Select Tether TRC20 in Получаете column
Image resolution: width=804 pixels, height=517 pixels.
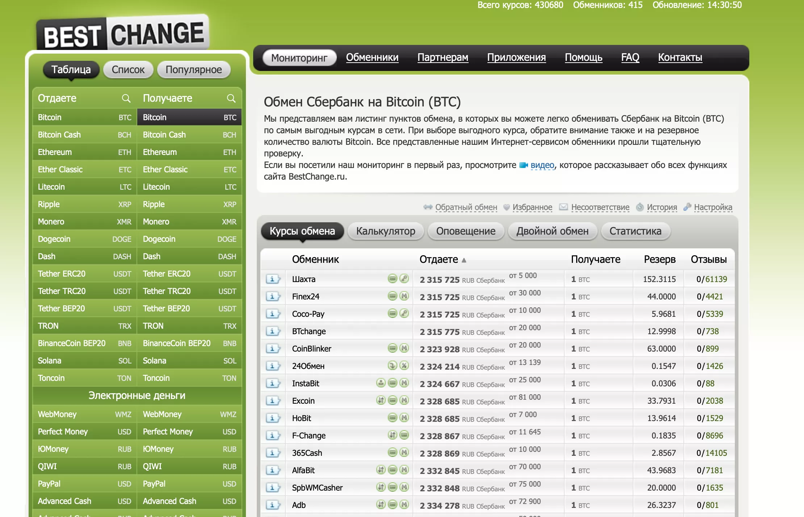tap(189, 291)
